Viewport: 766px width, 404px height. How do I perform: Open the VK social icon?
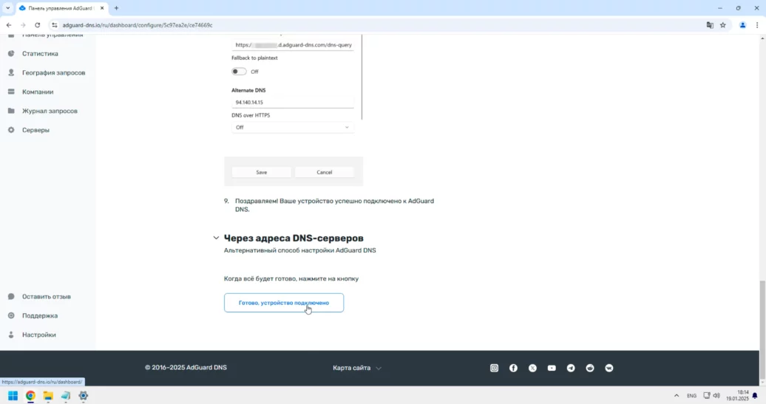click(609, 368)
